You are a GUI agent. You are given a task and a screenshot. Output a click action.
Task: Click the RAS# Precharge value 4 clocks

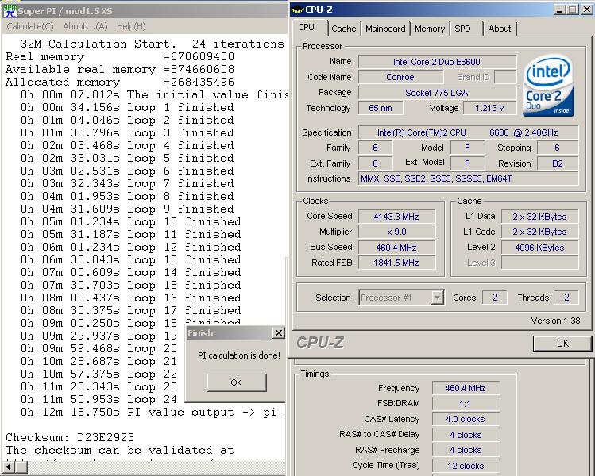466,450
